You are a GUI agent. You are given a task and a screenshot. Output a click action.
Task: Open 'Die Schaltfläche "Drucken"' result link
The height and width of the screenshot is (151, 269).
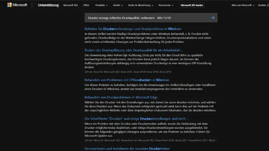(137, 119)
